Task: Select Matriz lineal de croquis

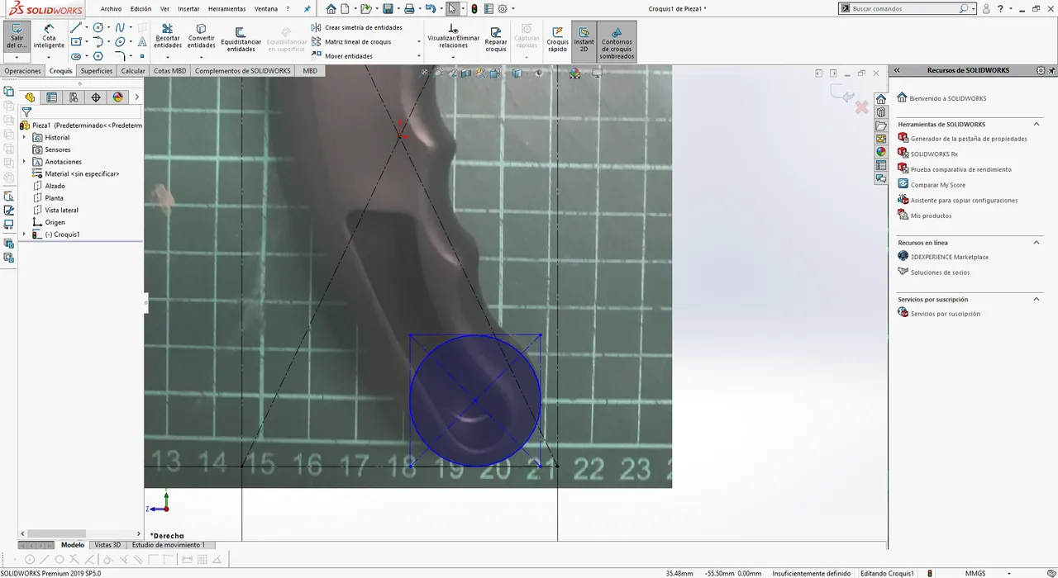Action: (x=351, y=42)
